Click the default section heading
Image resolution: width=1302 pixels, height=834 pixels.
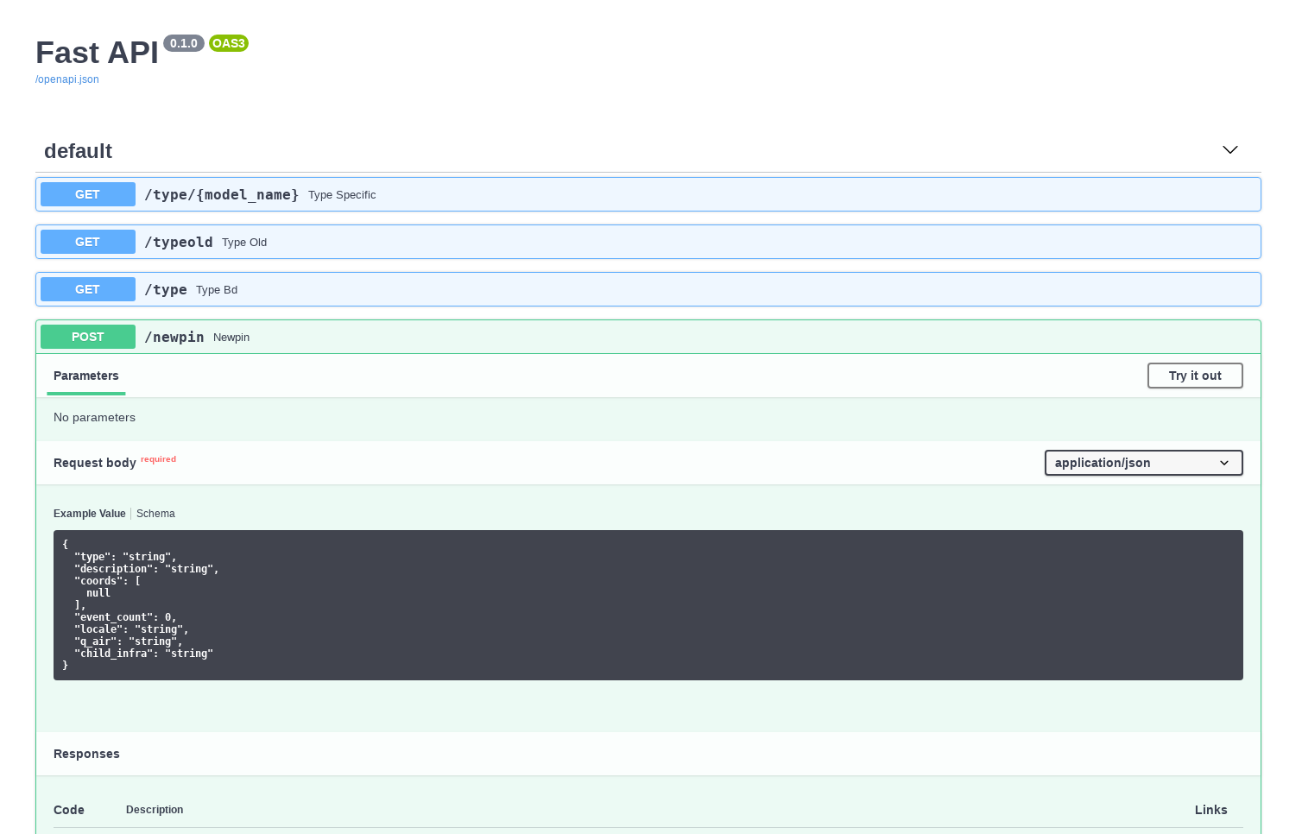[x=78, y=151]
